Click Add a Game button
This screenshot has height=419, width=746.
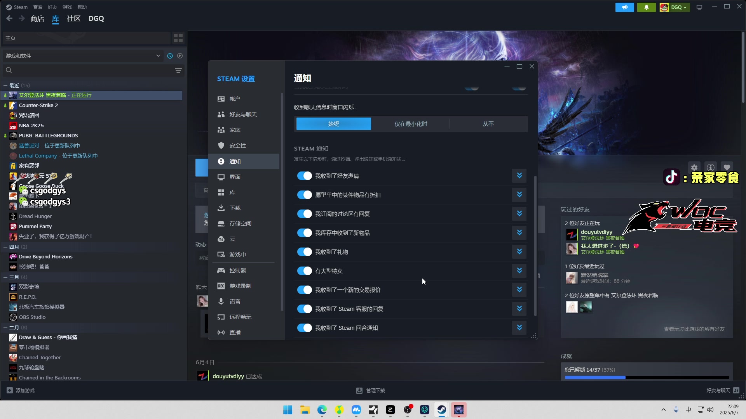coord(21,390)
